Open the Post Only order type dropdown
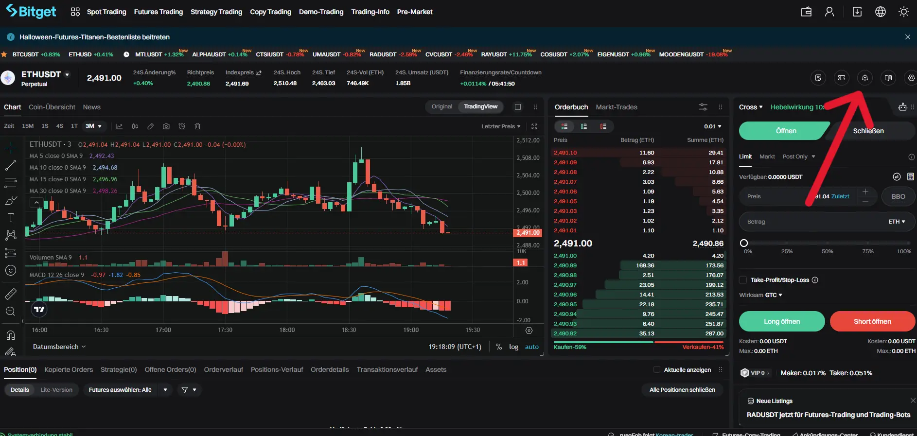Image resolution: width=917 pixels, height=436 pixels. pos(799,157)
